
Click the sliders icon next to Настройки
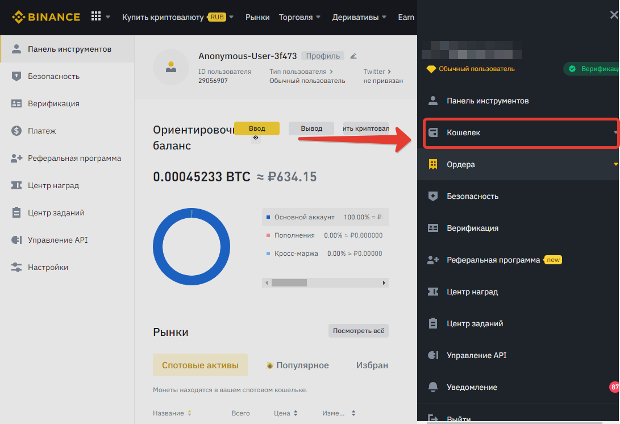(x=16, y=267)
